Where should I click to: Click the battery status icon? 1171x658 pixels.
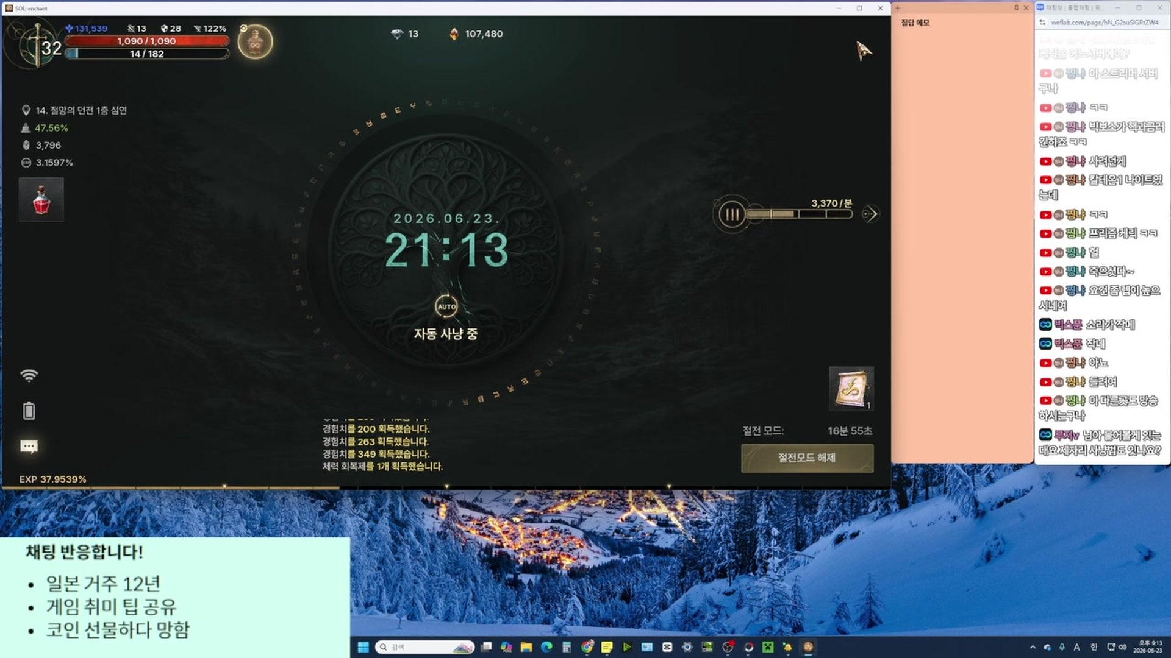(x=29, y=411)
